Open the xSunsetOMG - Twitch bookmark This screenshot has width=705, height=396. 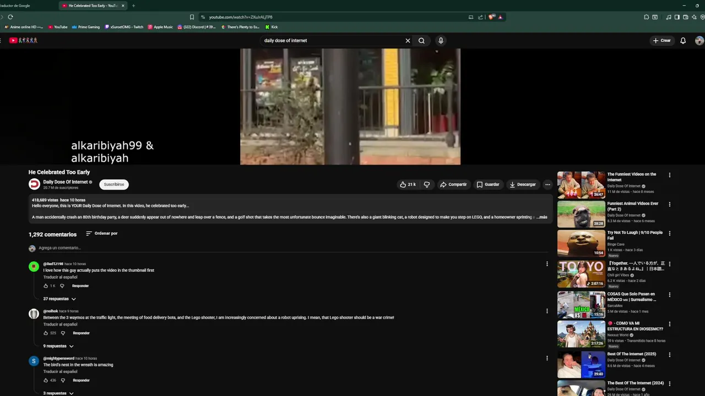(x=124, y=27)
